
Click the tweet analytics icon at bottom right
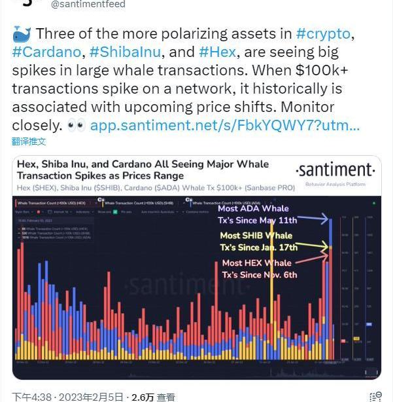pyautogui.click(x=375, y=397)
